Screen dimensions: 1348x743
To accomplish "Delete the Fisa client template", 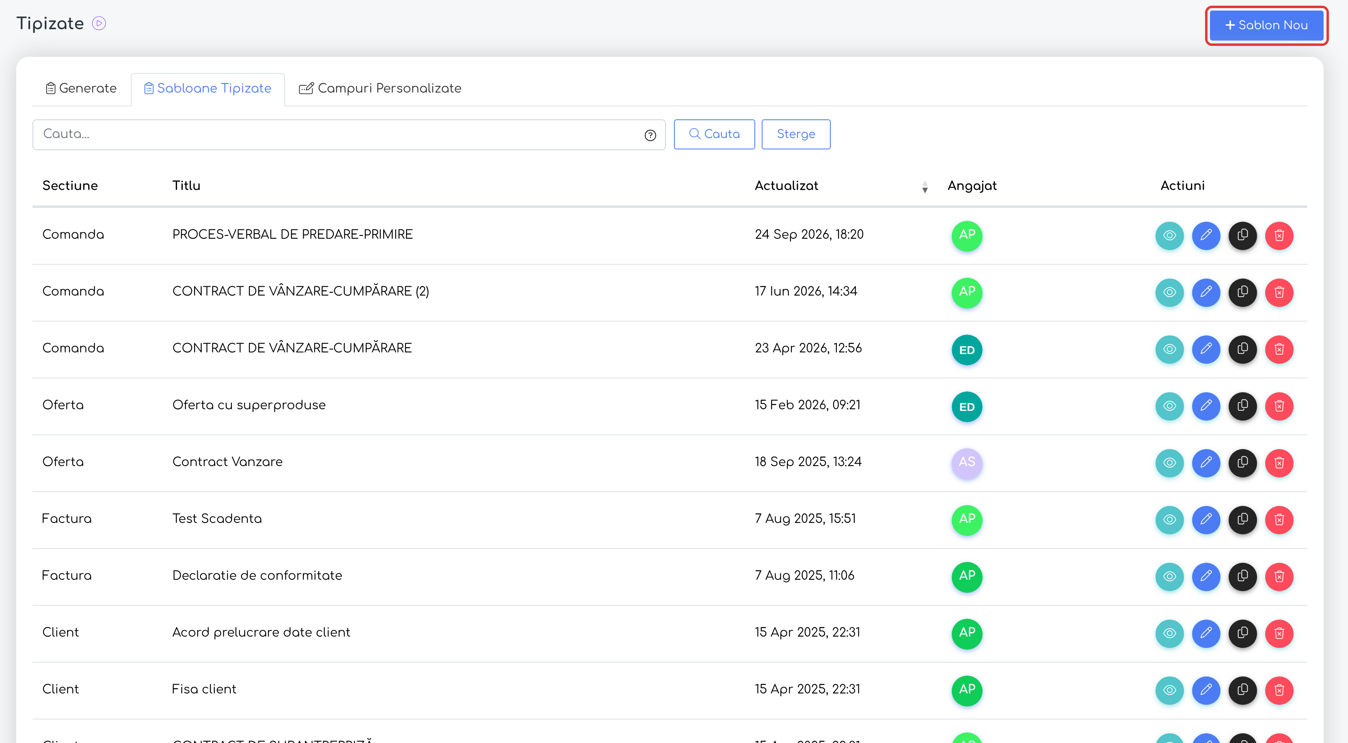I will [x=1279, y=691].
